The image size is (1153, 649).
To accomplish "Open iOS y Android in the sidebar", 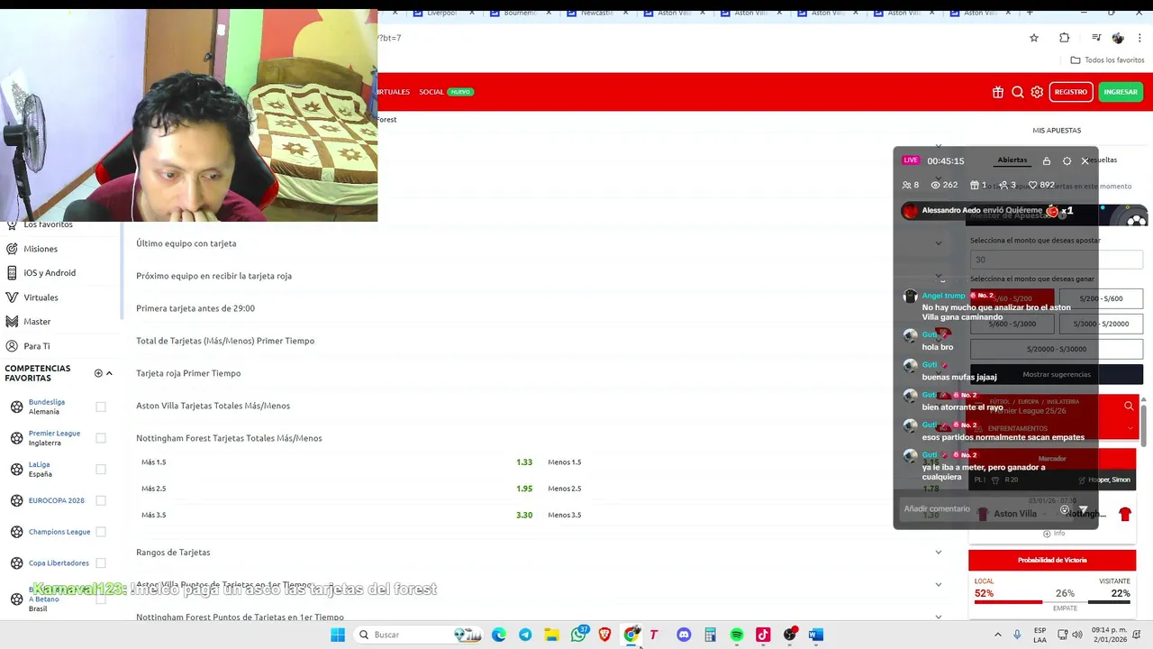I will [x=41, y=273].
